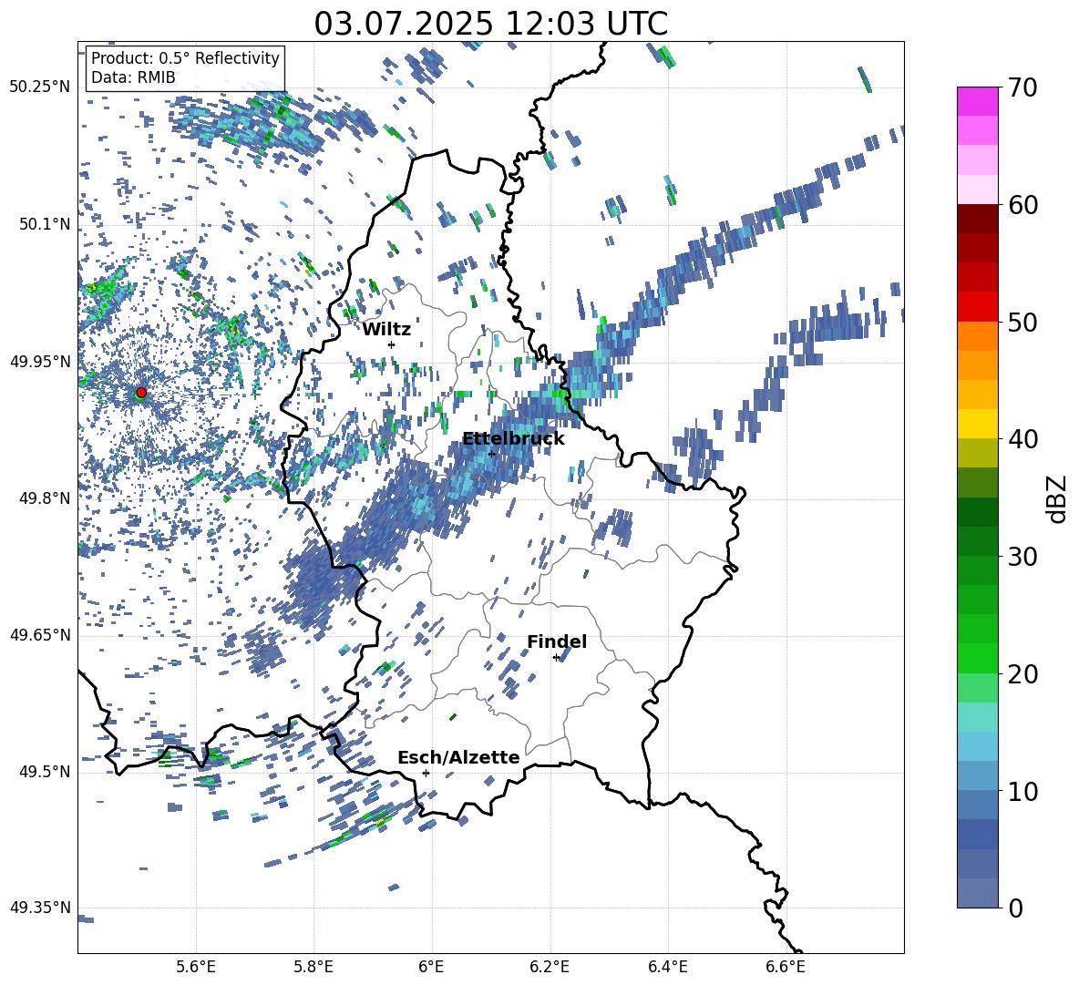Click the 49.5°N latitude label
The height and width of the screenshot is (985, 1079).
tap(44, 772)
